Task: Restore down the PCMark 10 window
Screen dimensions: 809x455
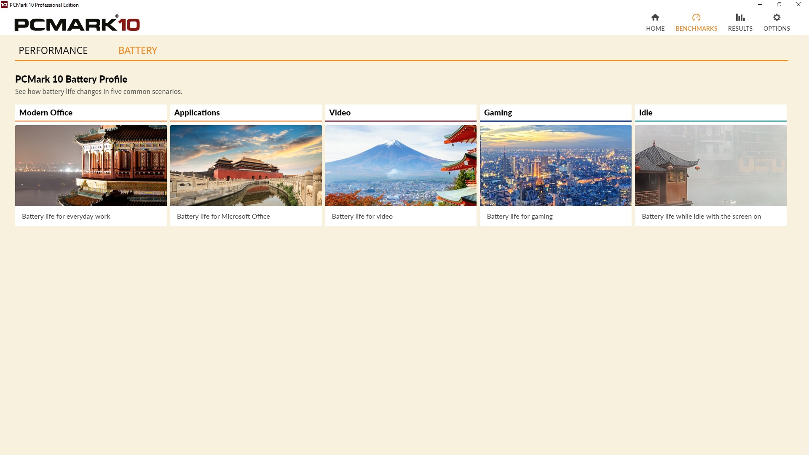Action: pyautogui.click(x=779, y=5)
